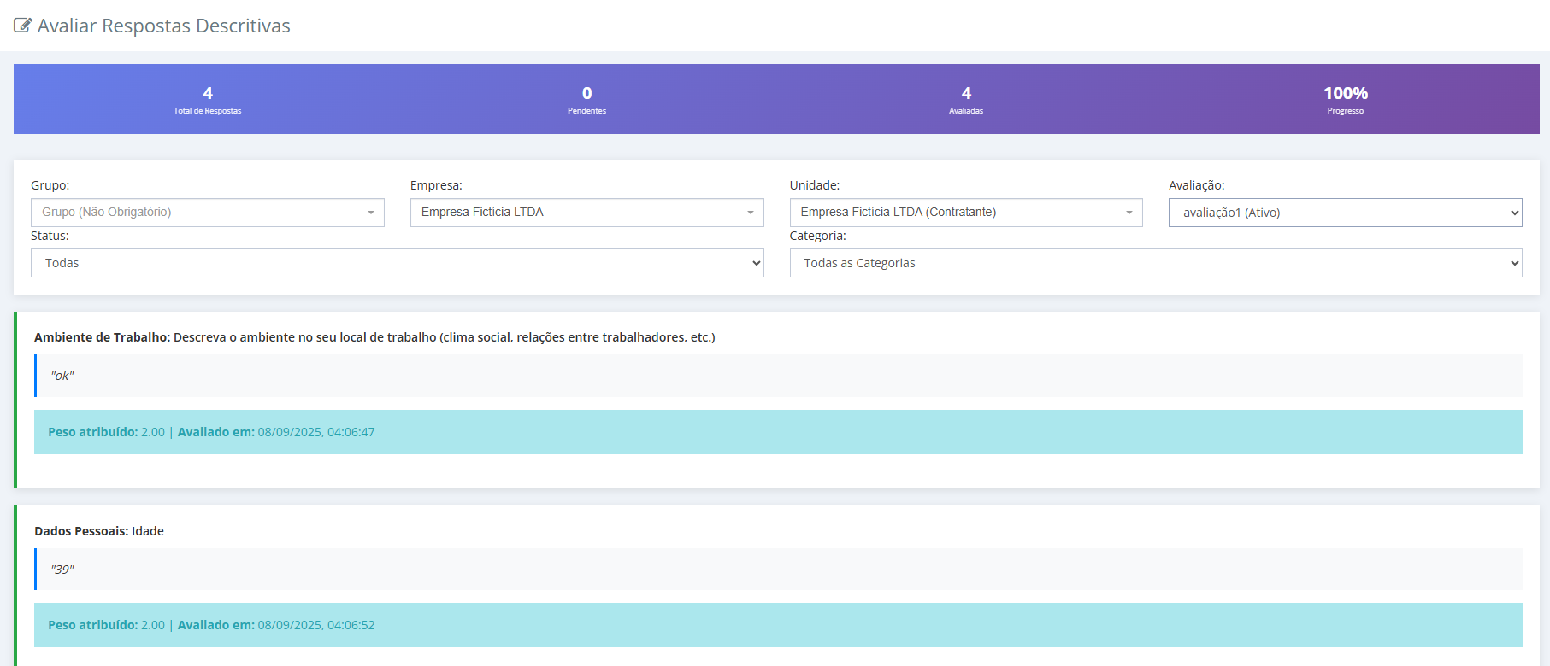The height and width of the screenshot is (666, 1550).
Task: Click the edit icon beside page title
Action: click(23, 26)
